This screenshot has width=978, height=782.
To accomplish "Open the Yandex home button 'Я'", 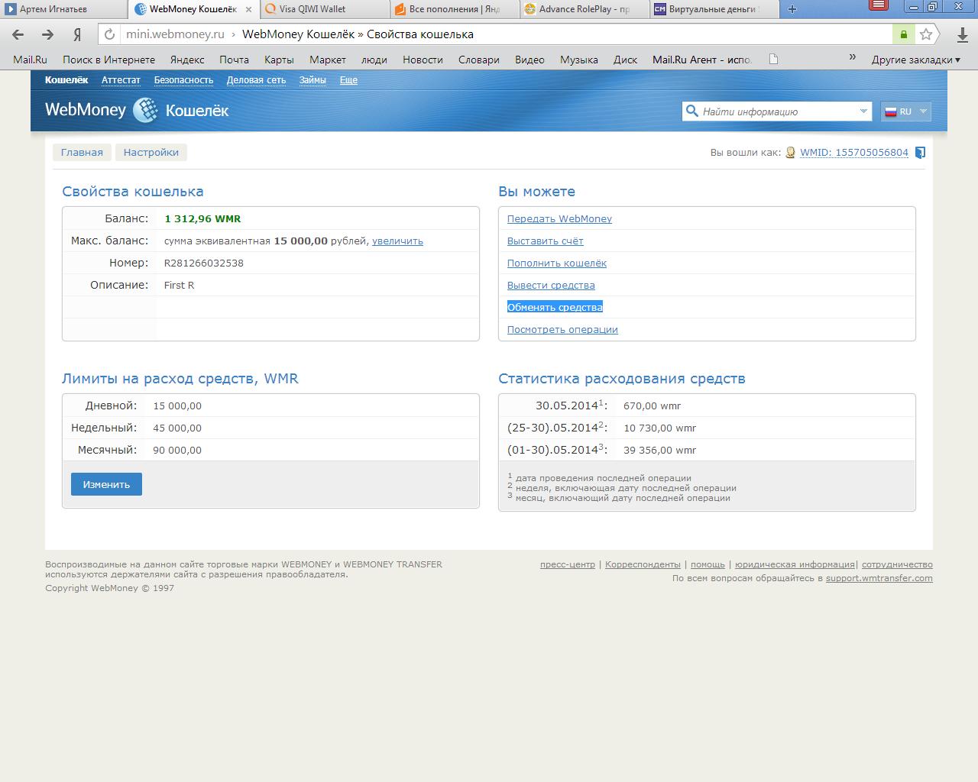I will 77,34.
